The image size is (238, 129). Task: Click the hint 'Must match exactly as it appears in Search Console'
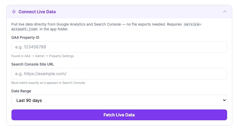(x=48, y=83)
